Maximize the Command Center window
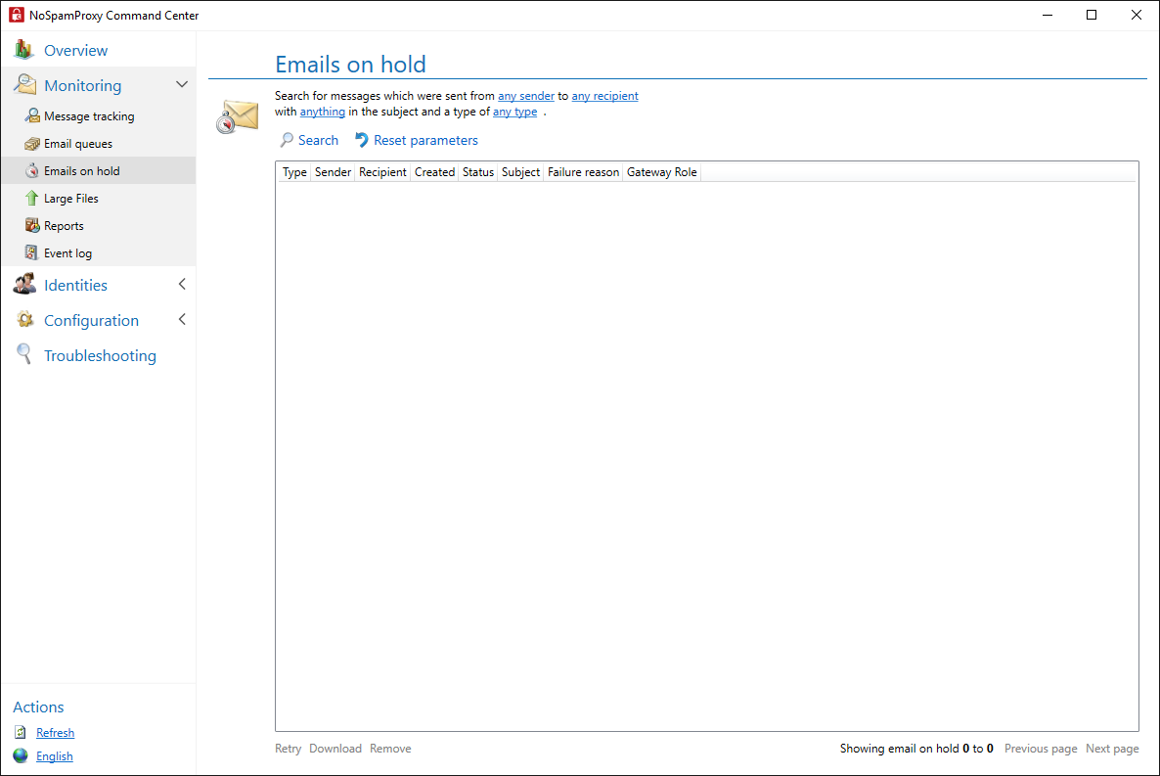Viewport: 1160px width, 776px height. pyautogui.click(x=1092, y=15)
